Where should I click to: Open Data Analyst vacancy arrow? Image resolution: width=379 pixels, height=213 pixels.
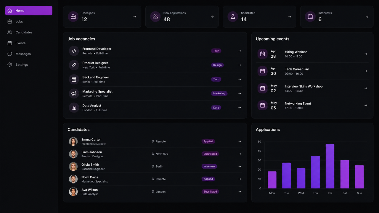point(240,108)
